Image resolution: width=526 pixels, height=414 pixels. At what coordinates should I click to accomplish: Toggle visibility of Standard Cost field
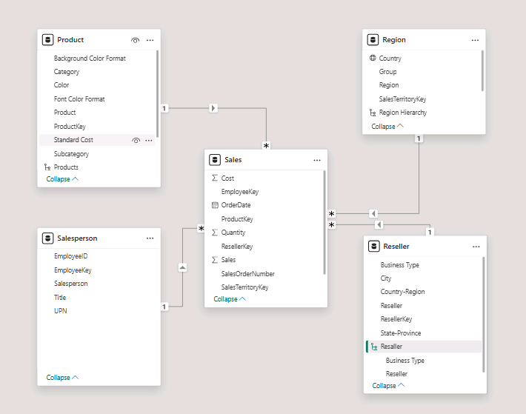click(136, 140)
